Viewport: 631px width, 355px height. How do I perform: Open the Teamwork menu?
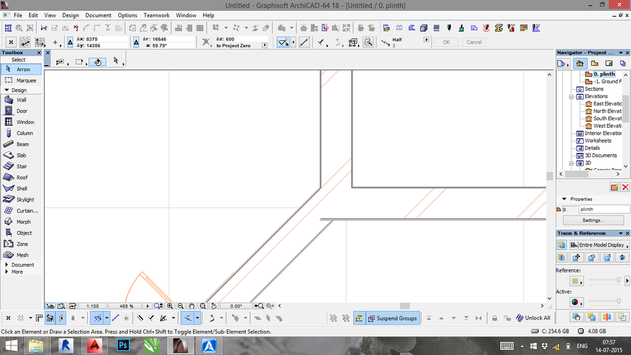coord(156,15)
